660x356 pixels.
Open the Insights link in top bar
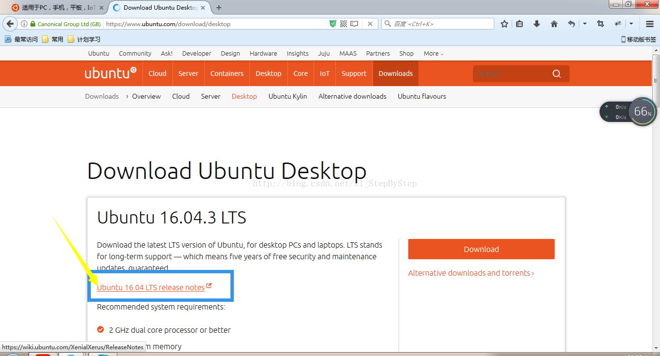coord(298,54)
